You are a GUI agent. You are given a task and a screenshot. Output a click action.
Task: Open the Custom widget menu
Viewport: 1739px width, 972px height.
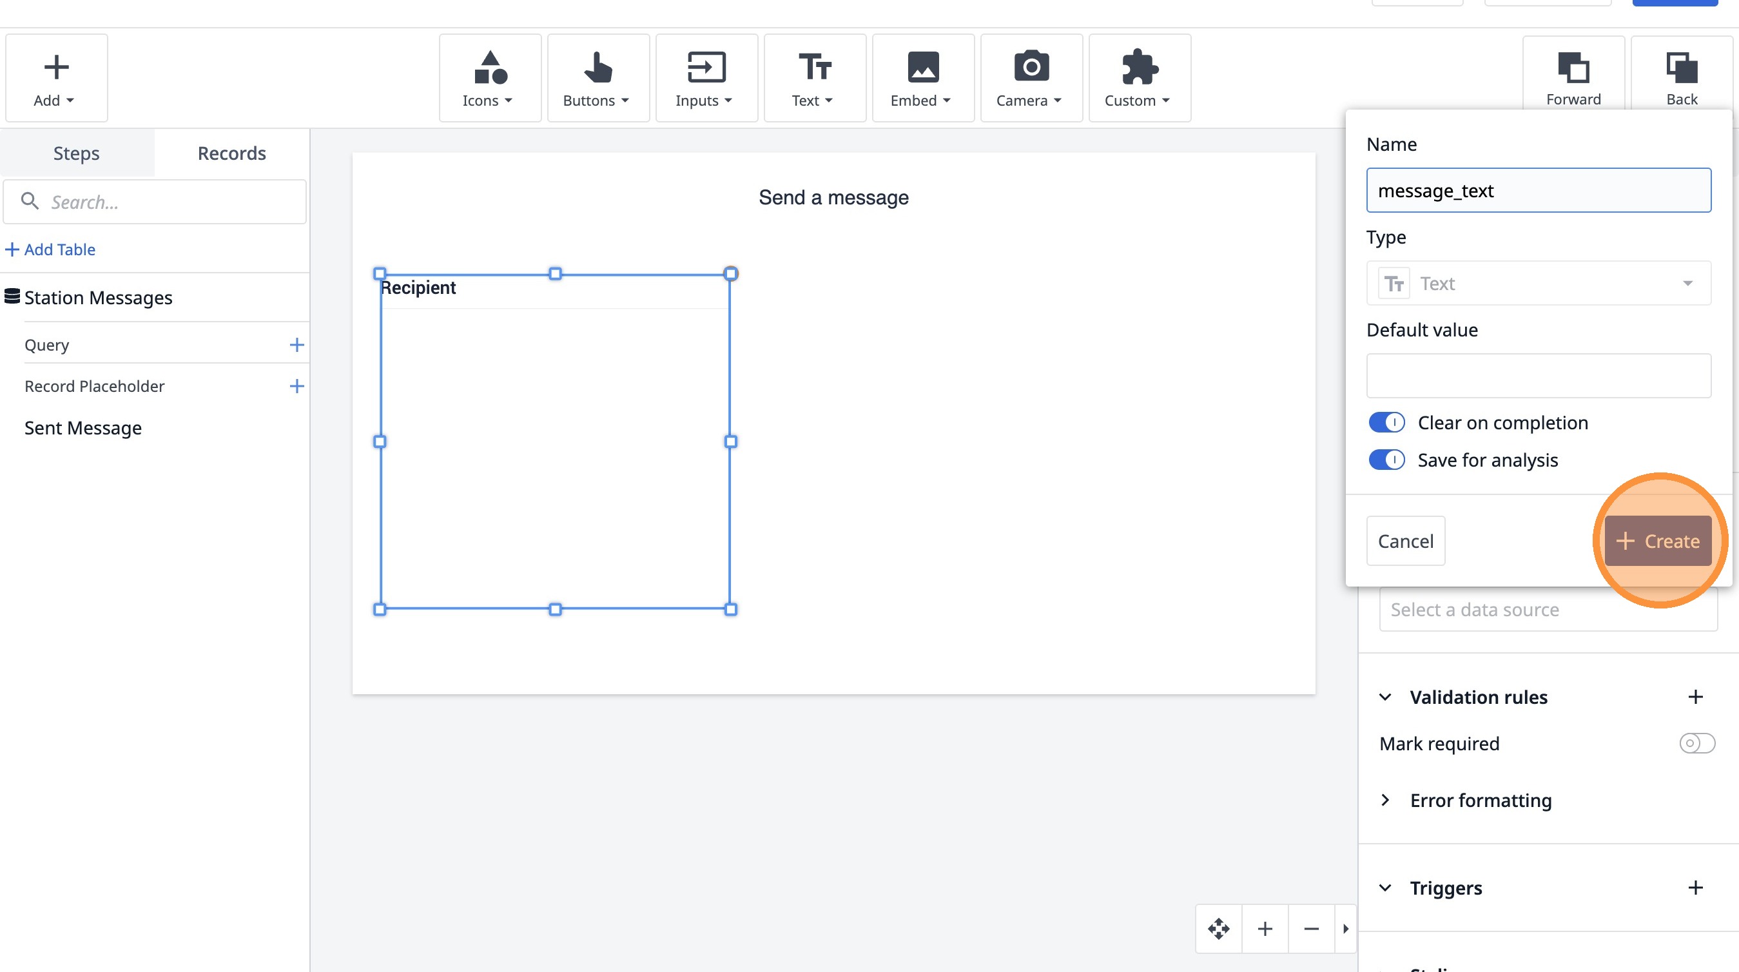click(1139, 78)
